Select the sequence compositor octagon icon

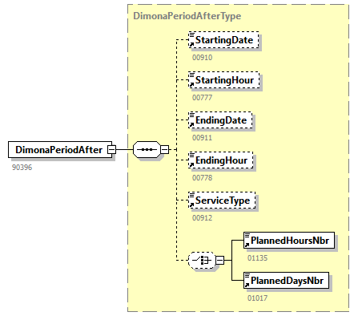[x=147, y=149]
